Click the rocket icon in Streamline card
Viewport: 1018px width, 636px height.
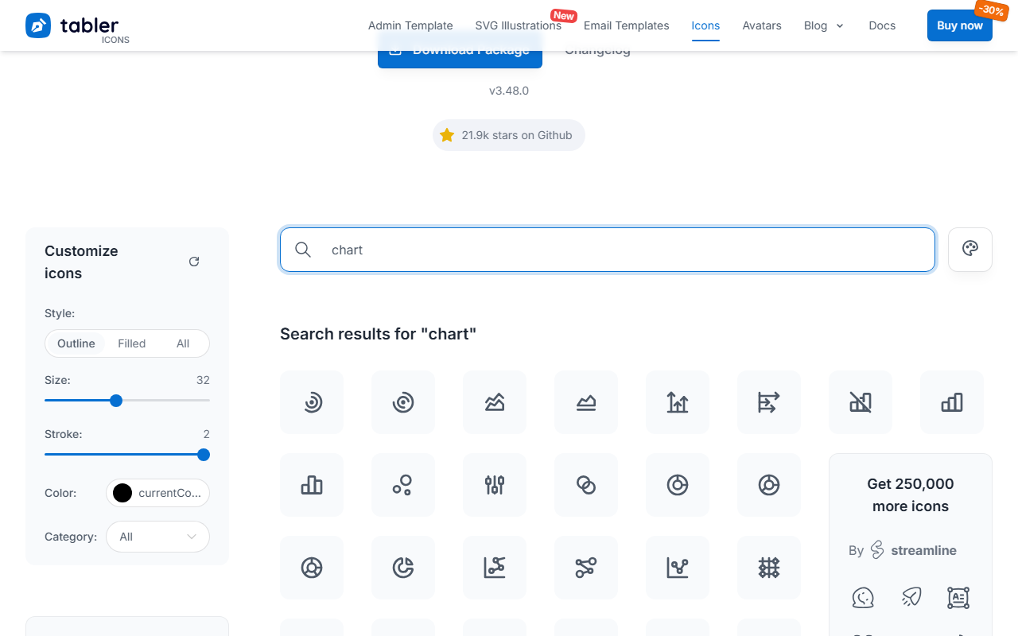click(x=911, y=597)
